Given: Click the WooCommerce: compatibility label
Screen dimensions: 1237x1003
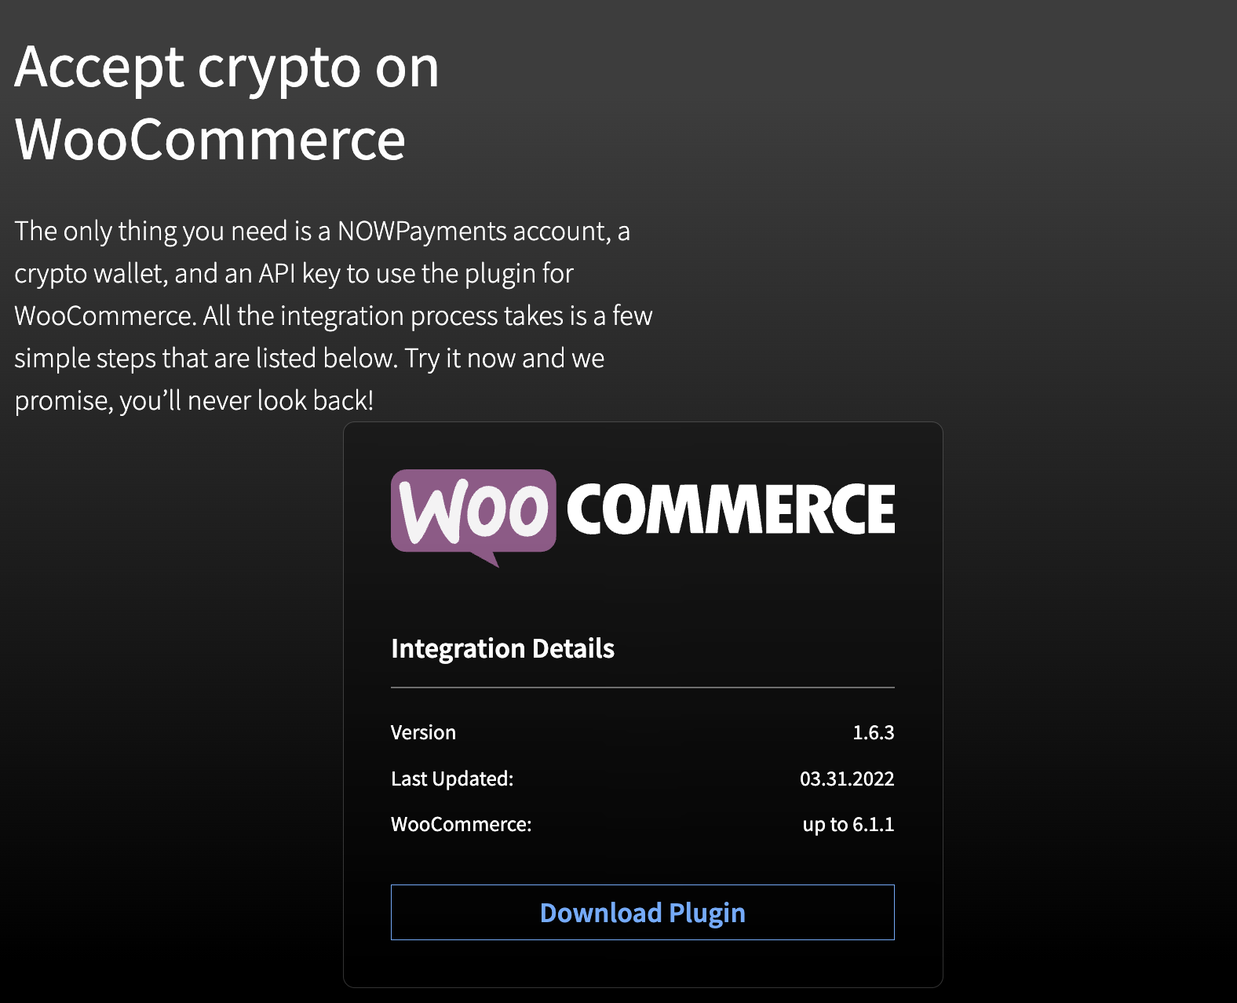Looking at the screenshot, I should (x=462, y=824).
